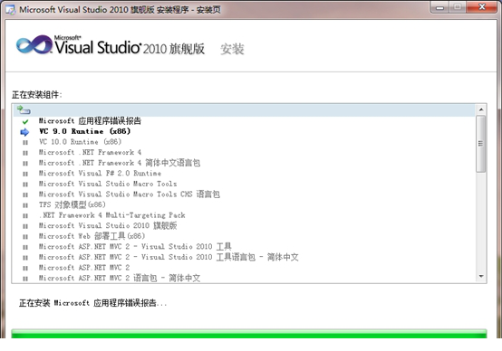Screen dimensions: 502x351
Task: Select the Microsoft .NET Framework 4 entry
Action: click(x=90, y=152)
